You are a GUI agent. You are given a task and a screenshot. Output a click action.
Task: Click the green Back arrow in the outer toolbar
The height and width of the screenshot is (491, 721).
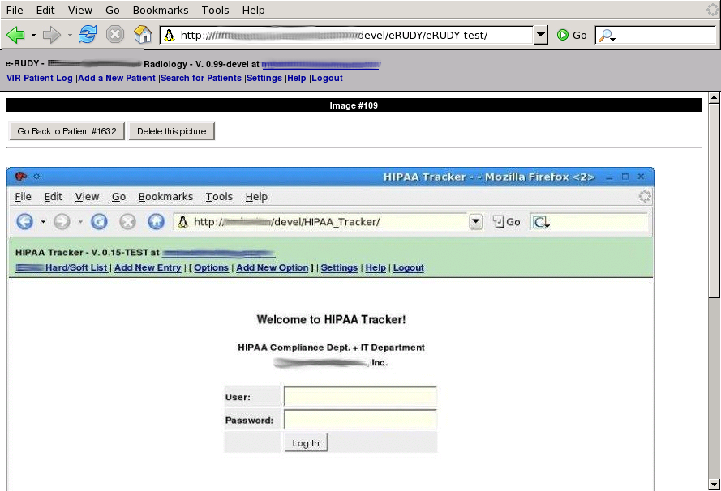tap(15, 35)
